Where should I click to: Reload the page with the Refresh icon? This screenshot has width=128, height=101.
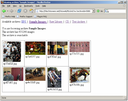[19, 11]
